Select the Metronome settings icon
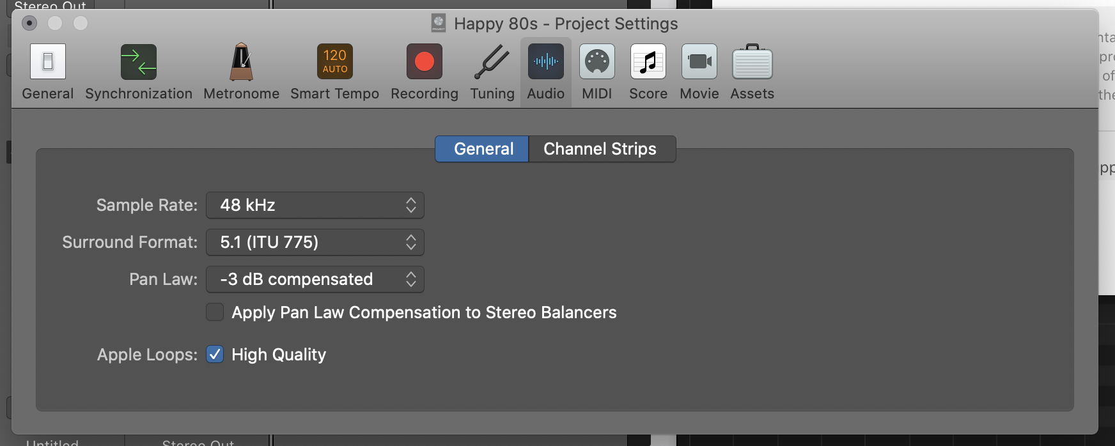This screenshot has height=446, width=1115. click(x=241, y=62)
